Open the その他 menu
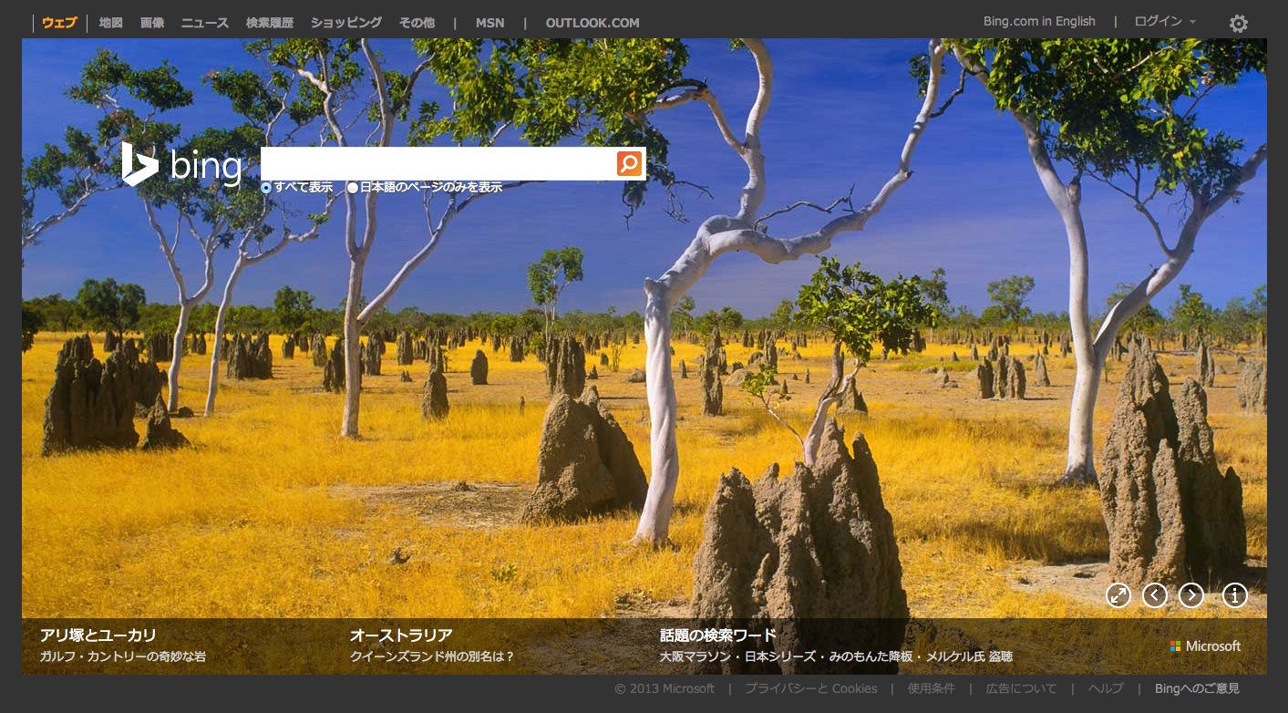This screenshot has width=1288, height=713. pos(417,23)
